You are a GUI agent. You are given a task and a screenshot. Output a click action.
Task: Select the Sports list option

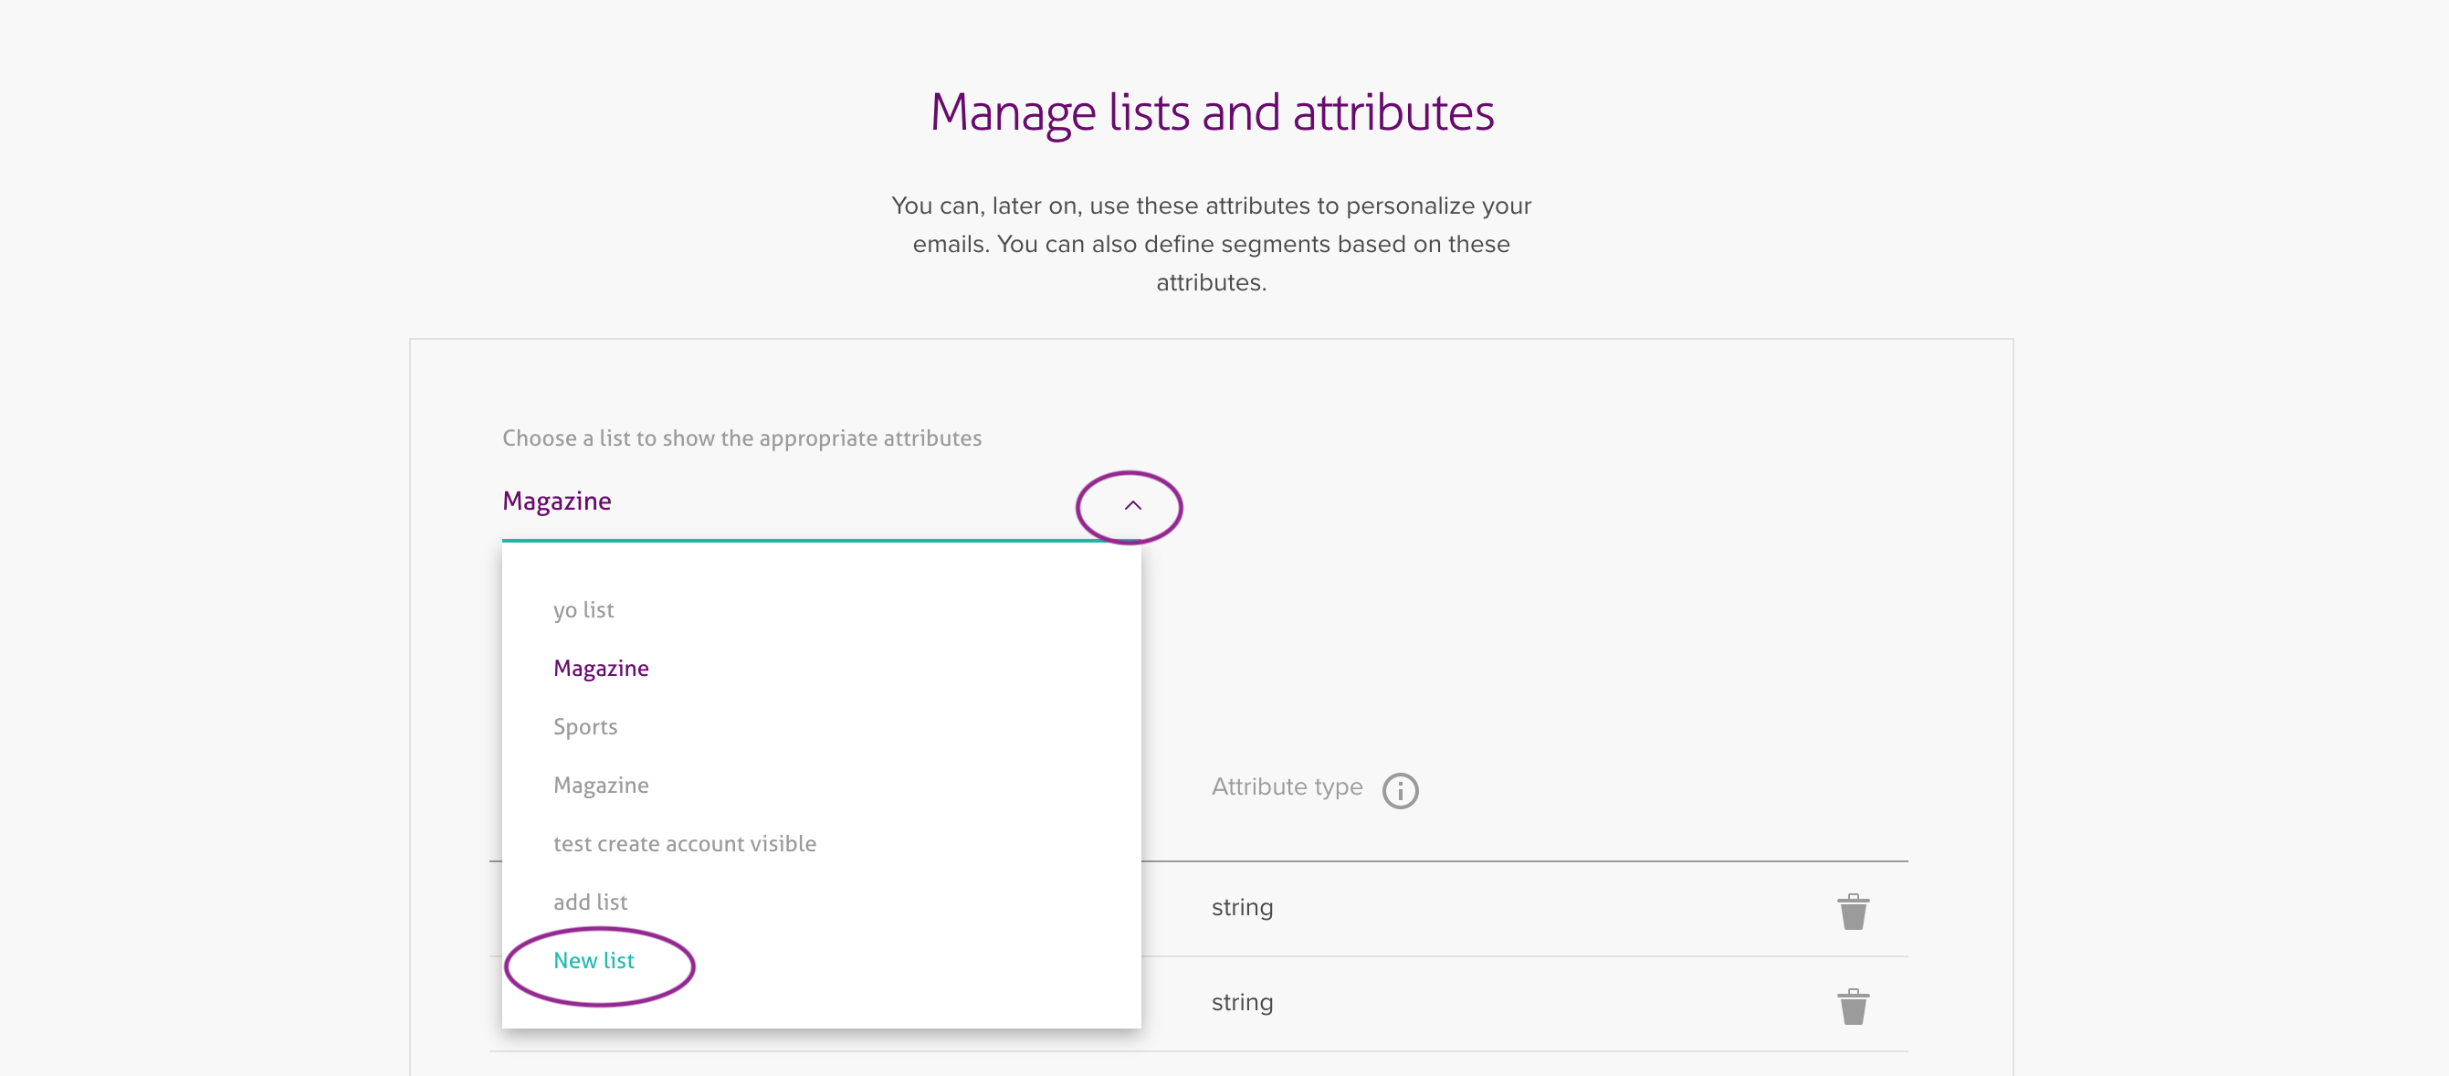pyautogui.click(x=585, y=727)
